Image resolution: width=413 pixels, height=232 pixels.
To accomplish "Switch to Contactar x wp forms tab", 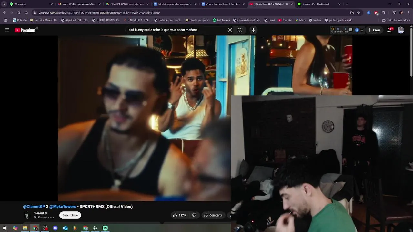I will [223, 4].
